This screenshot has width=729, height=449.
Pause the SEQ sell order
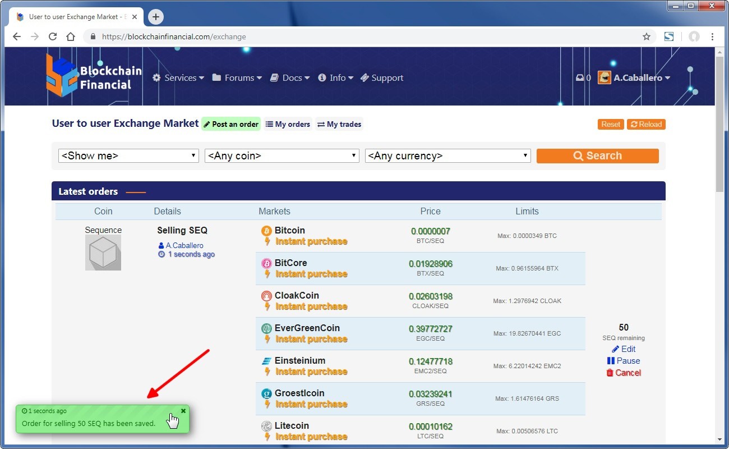click(623, 361)
